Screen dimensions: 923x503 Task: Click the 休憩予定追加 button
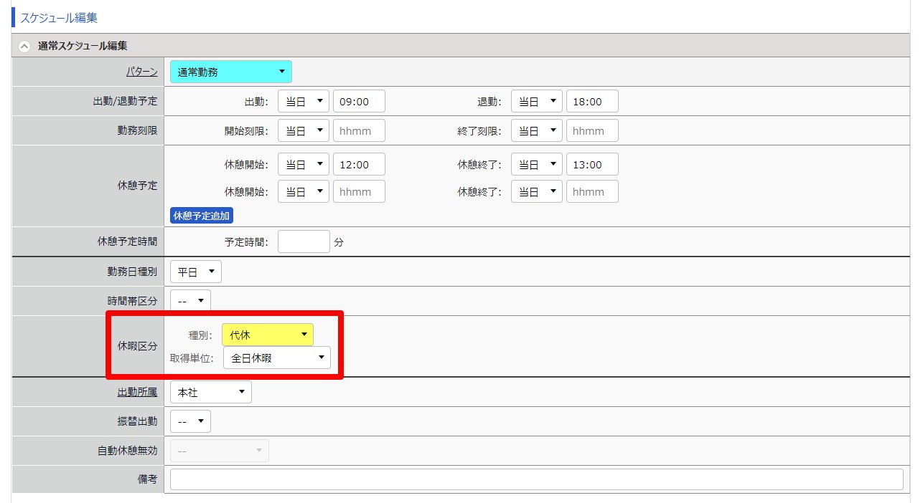pos(202,215)
